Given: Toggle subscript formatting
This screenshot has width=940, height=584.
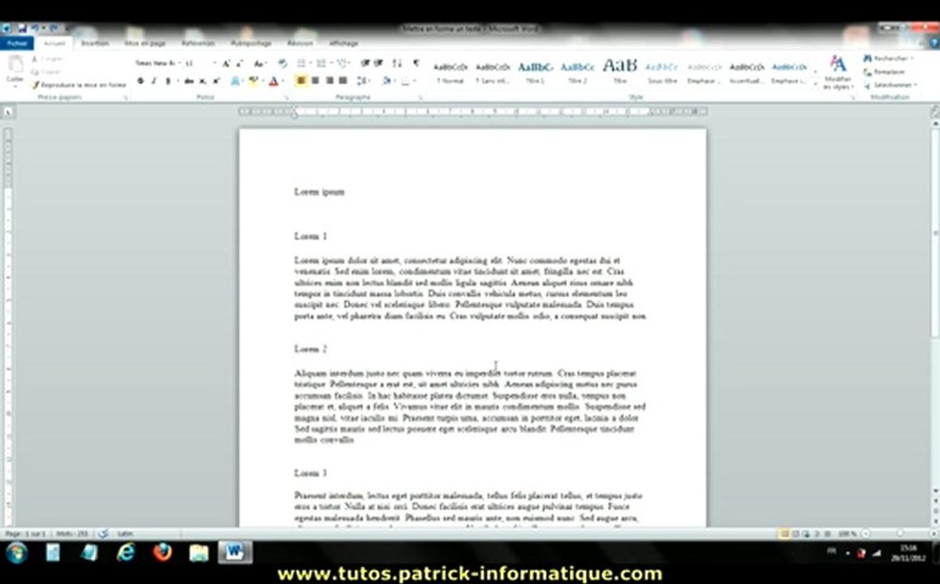Looking at the screenshot, I should point(203,81).
